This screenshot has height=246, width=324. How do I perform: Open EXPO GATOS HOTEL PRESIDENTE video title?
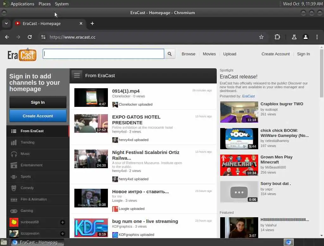pyautogui.click(x=136, y=120)
